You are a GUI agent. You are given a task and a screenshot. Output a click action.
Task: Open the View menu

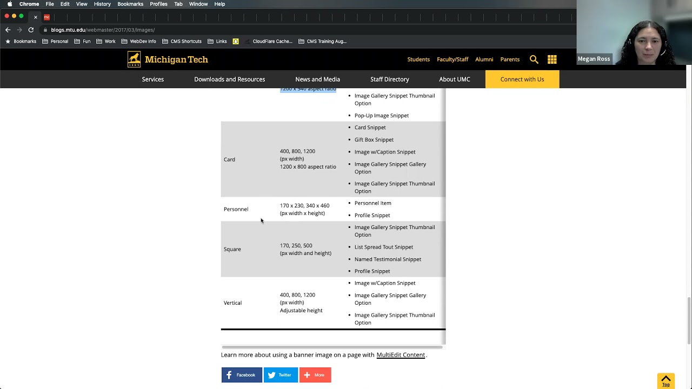pyautogui.click(x=82, y=4)
